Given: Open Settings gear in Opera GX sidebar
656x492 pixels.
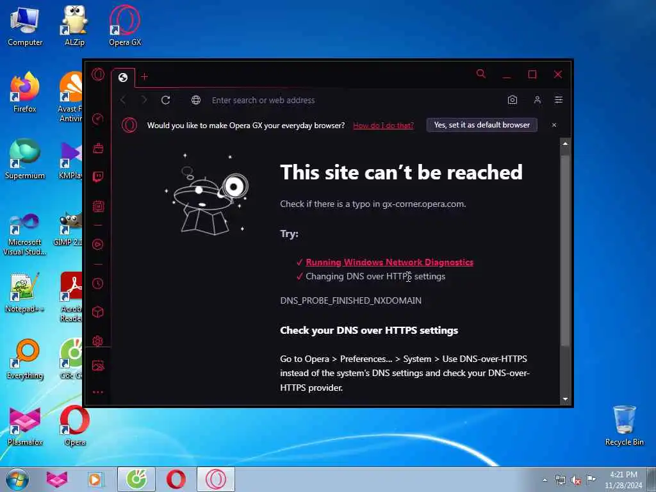Looking at the screenshot, I should [98, 341].
